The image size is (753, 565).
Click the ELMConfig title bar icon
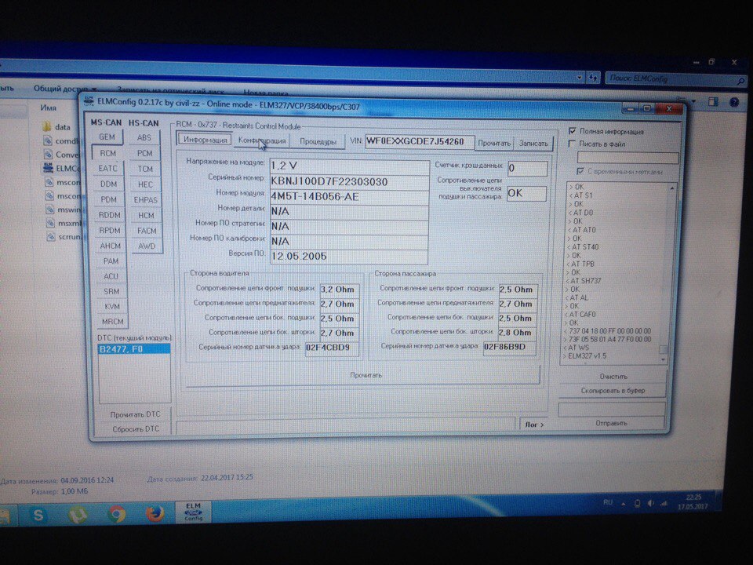click(x=89, y=100)
